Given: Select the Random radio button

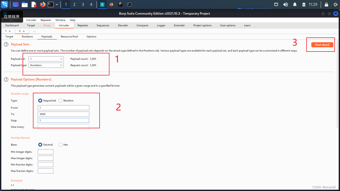Looking at the screenshot, I should tap(61, 101).
